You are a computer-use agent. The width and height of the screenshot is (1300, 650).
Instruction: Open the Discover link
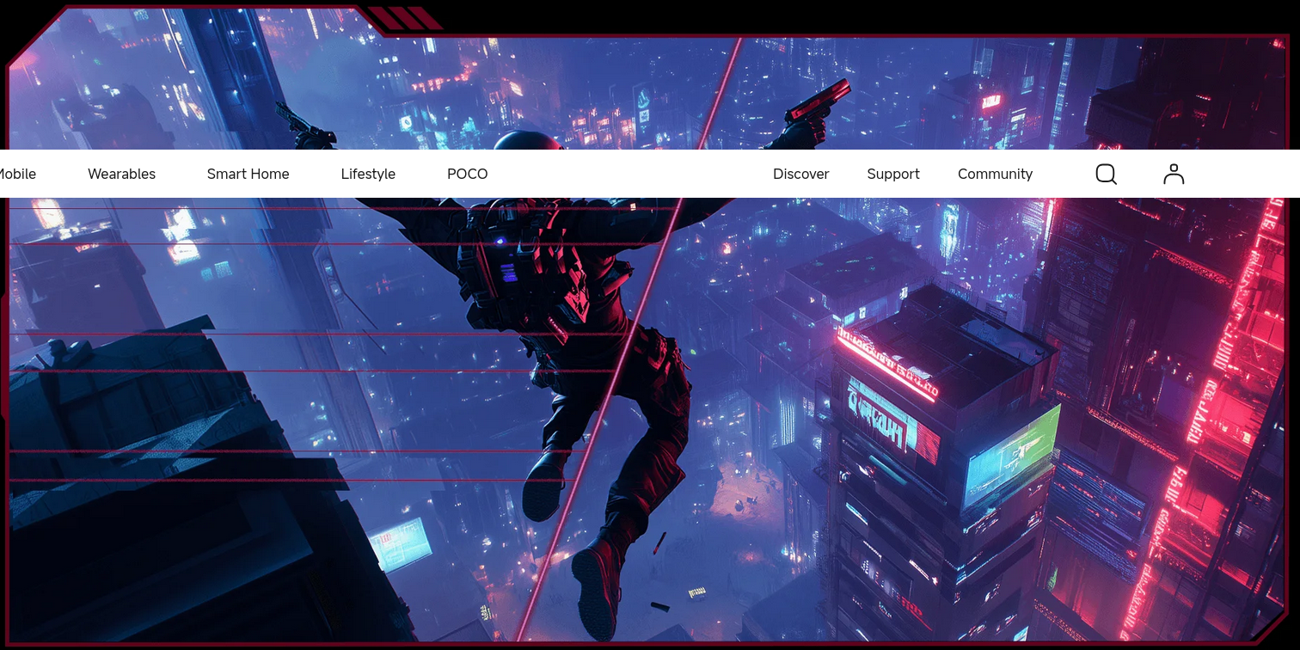(800, 175)
